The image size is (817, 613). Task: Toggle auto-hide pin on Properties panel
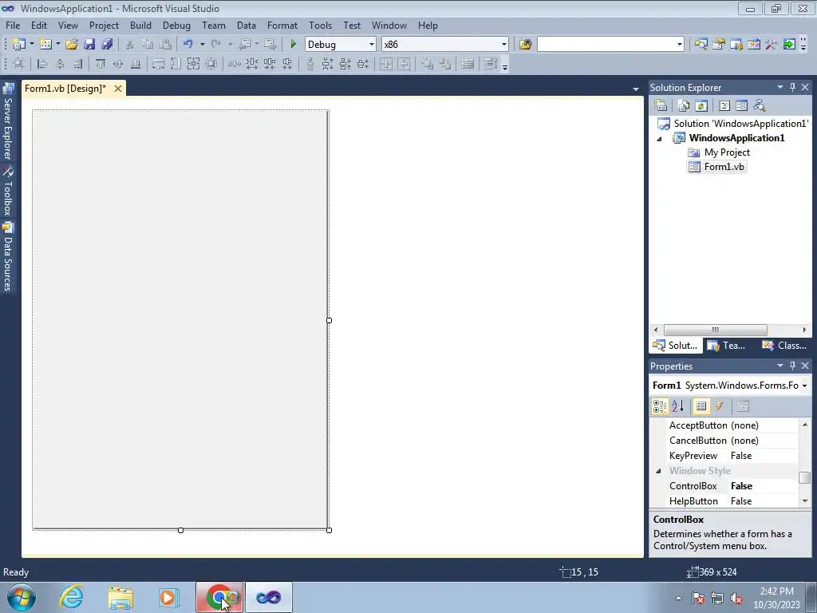[792, 366]
